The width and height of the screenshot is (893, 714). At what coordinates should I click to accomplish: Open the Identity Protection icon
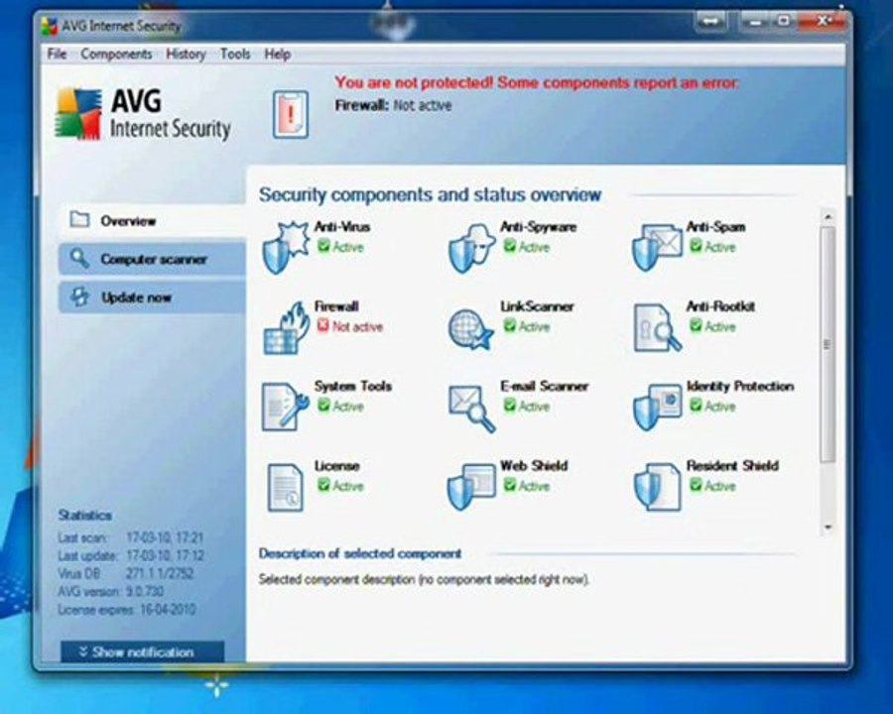(x=657, y=408)
